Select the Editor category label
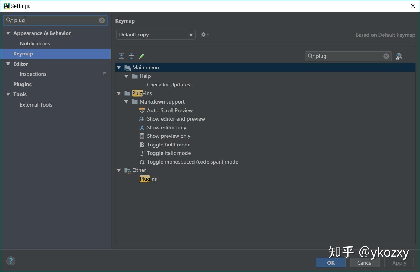The height and width of the screenshot is (272, 420). tap(21, 64)
